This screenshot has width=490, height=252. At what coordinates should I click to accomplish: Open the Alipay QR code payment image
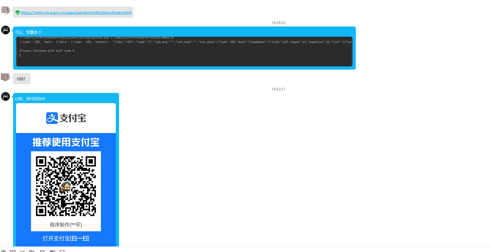tap(66, 175)
